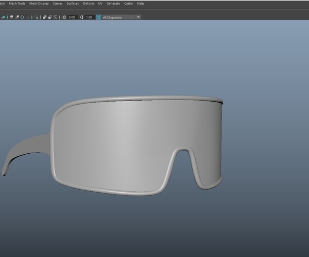
Task: Open the Help menu
Action: point(140,4)
